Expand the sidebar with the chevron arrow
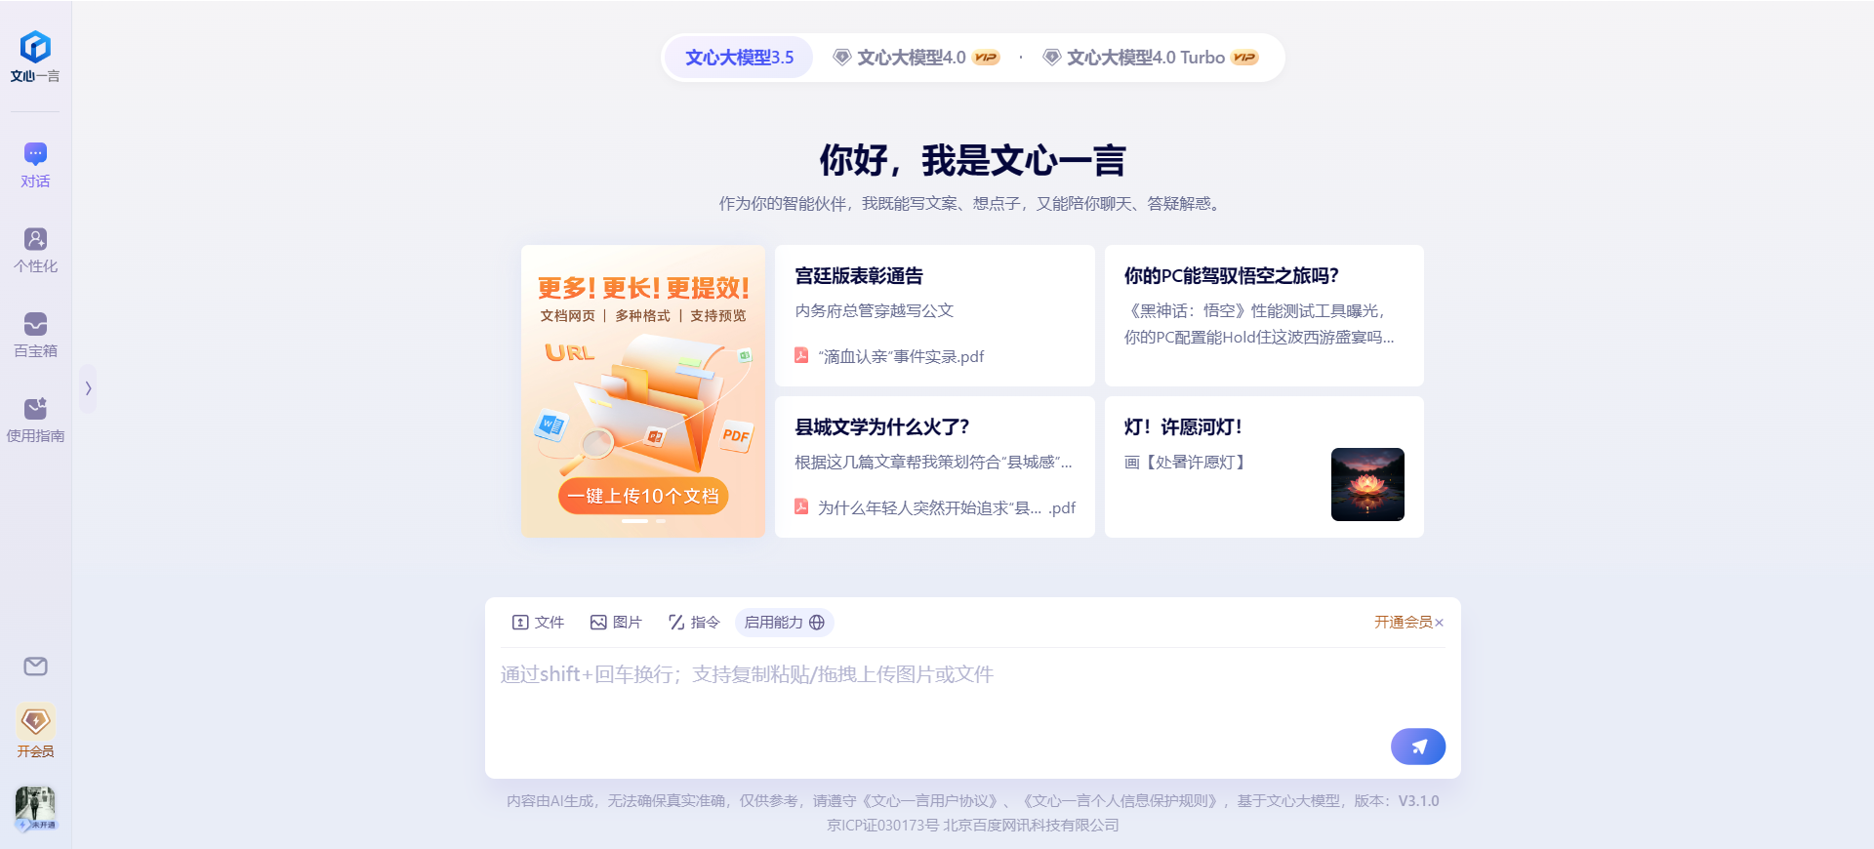 88,388
